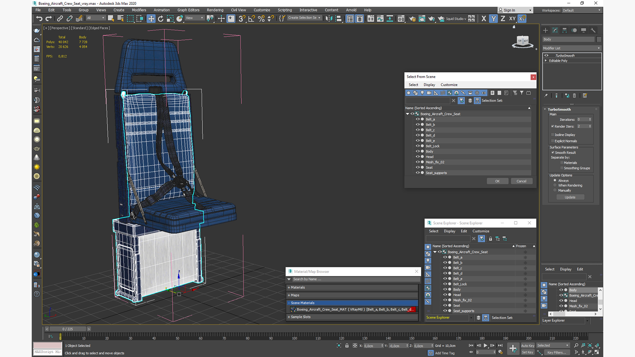
Task: Select the Snapping toggle toolbar icon
Action: pyautogui.click(x=242, y=19)
